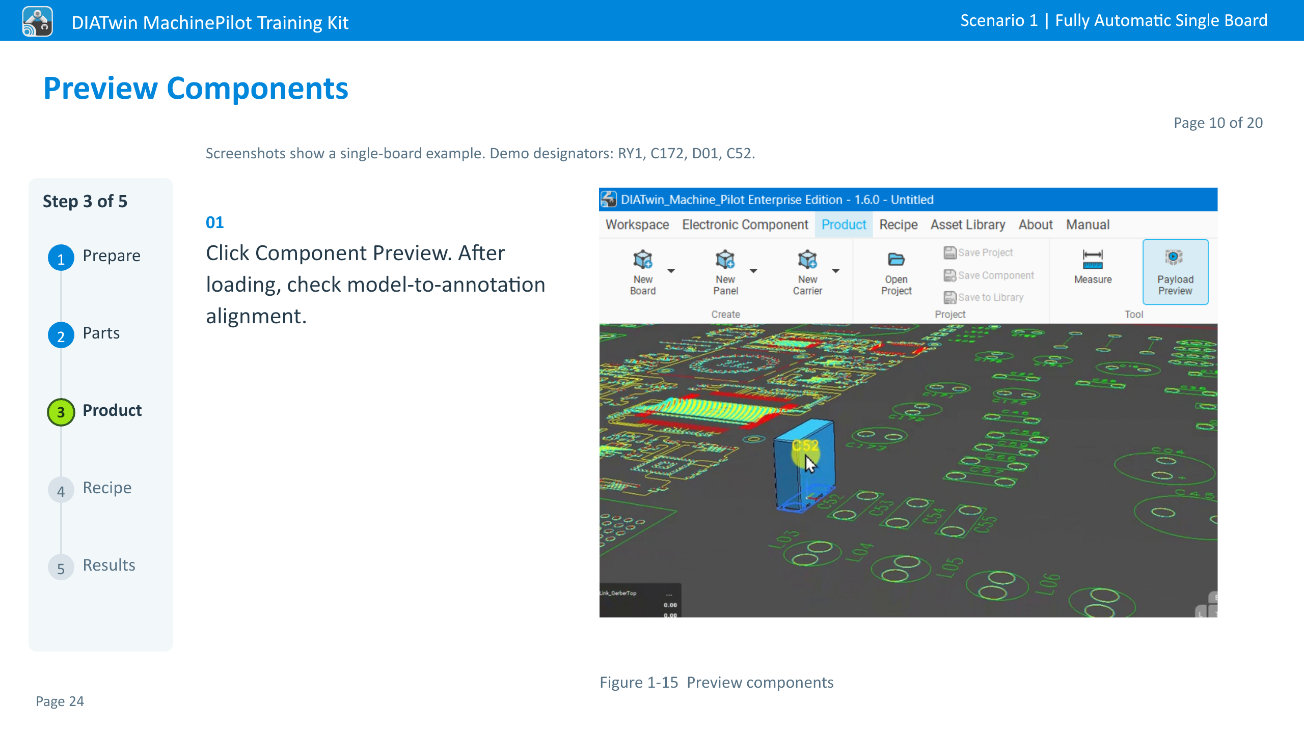
Task: Open the Asset Library tab
Action: pos(968,224)
